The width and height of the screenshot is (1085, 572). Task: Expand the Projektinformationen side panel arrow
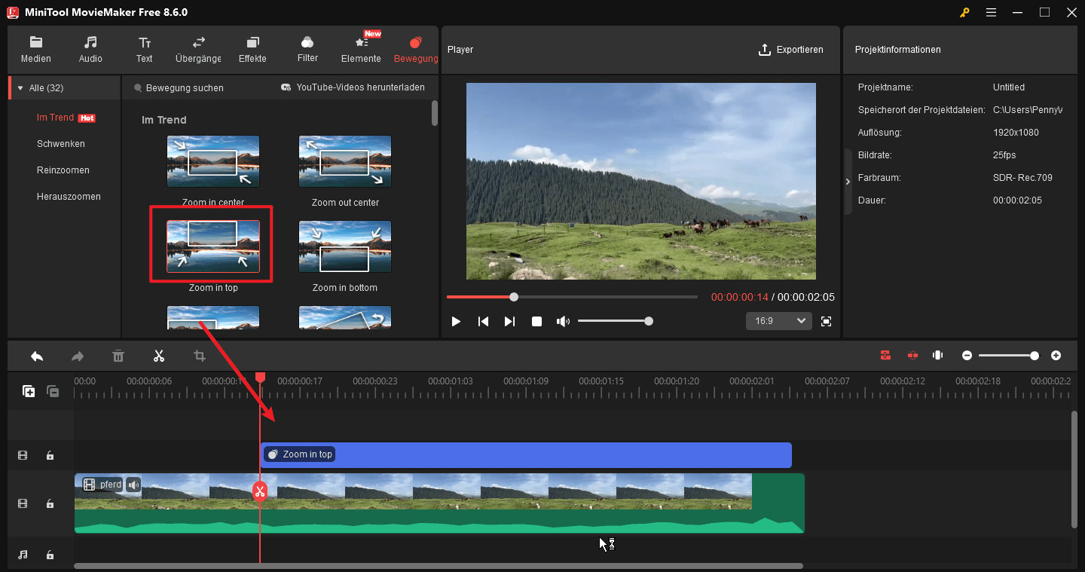847,181
